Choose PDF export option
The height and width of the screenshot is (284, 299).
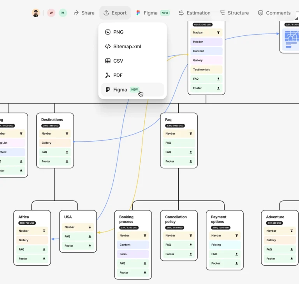pyautogui.click(x=132, y=75)
